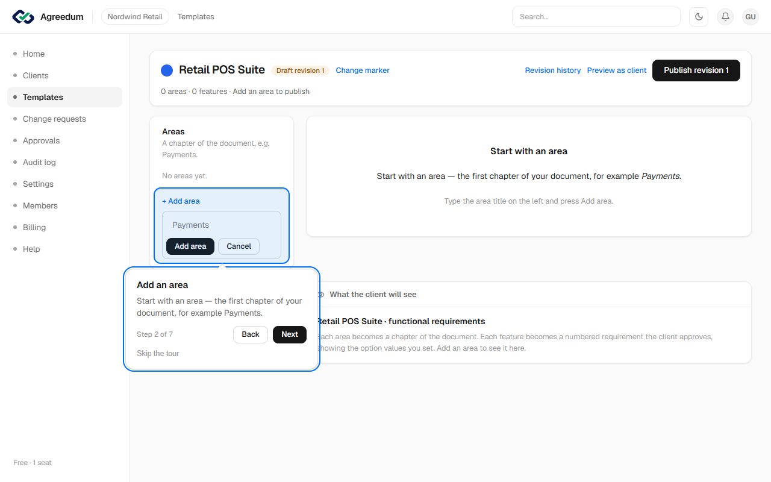Viewport: 771px width, 482px height.
Task: Click the + Add area link
Action: (x=181, y=201)
